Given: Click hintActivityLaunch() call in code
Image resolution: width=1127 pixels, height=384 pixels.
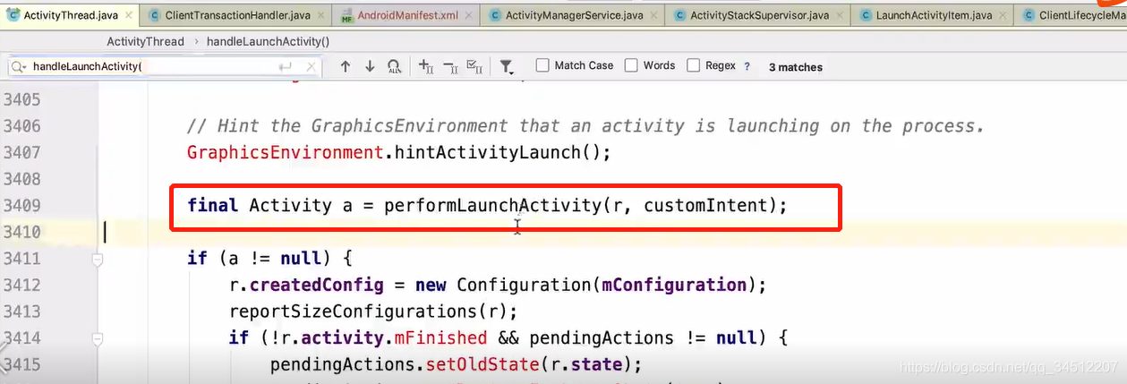Looking at the screenshot, I should 501,153.
